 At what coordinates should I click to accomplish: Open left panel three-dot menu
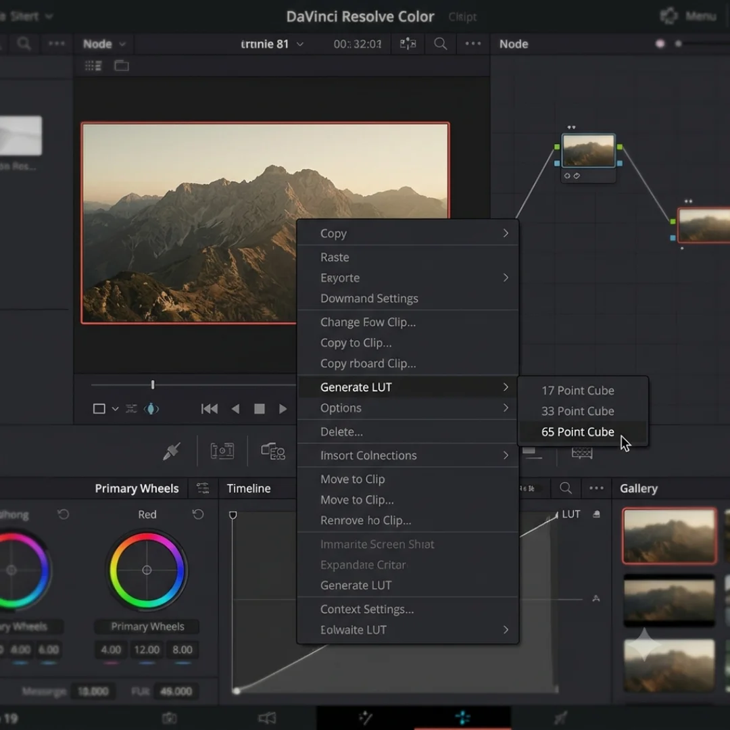56,43
